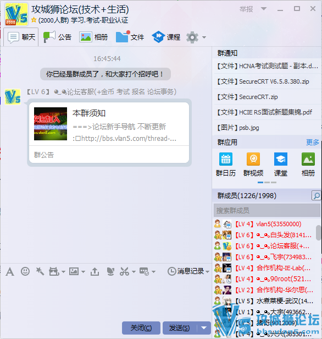Select member 飞宇 in member list
This screenshot has height=339, width=322.
pos(264,257)
